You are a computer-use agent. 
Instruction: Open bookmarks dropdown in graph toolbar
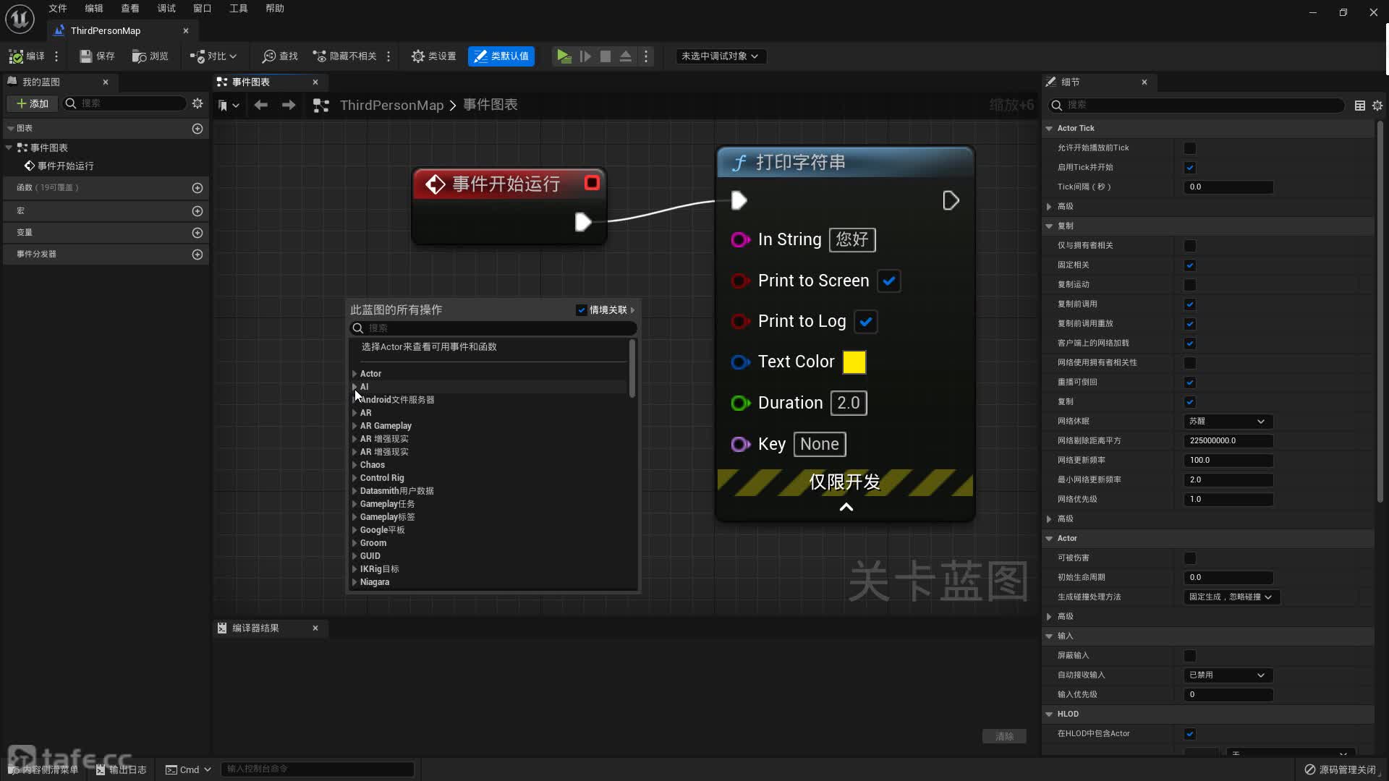229,106
